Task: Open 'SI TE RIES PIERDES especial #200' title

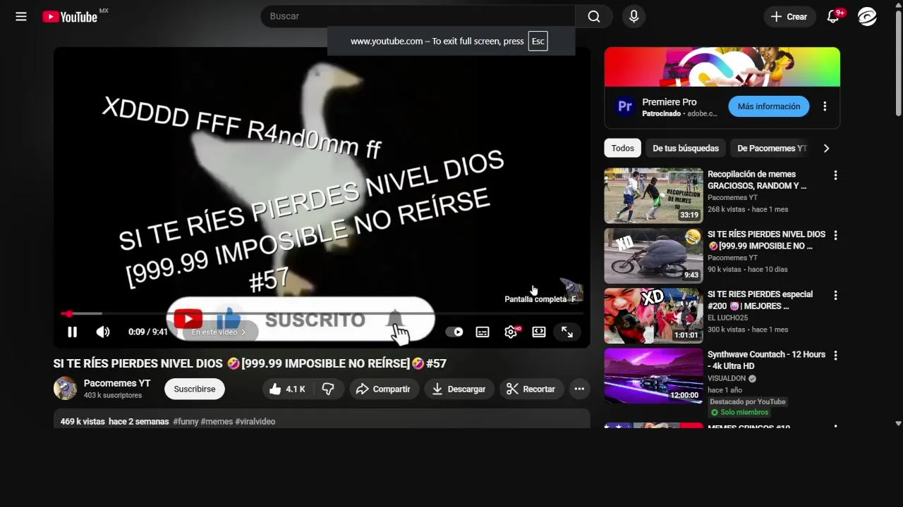Action: pyautogui.click(x=760, y=300)
